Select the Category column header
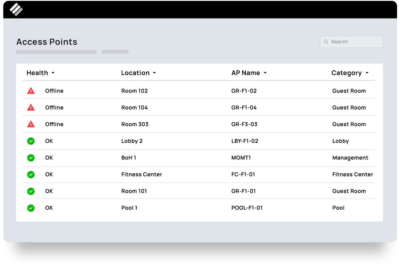This screenshot has width=401, height=279. coord(346,73)
